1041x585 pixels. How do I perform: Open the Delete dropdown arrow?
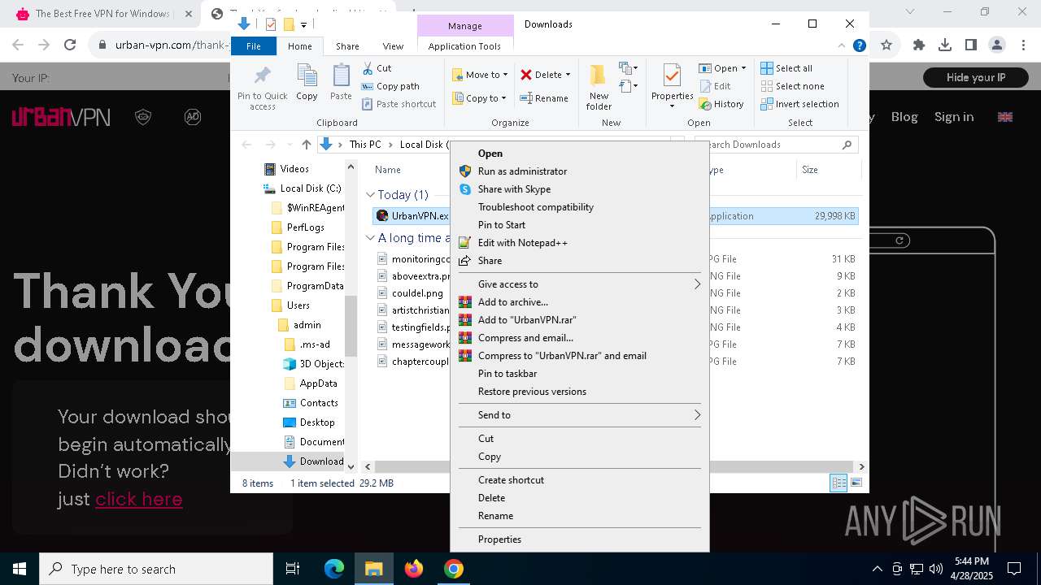pyautogui.click(x=568, y=75)
